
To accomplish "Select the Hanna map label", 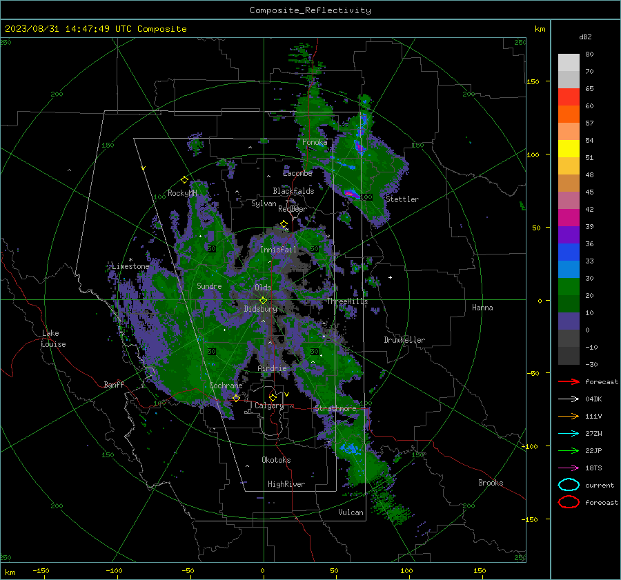I will tap(482, 308).
